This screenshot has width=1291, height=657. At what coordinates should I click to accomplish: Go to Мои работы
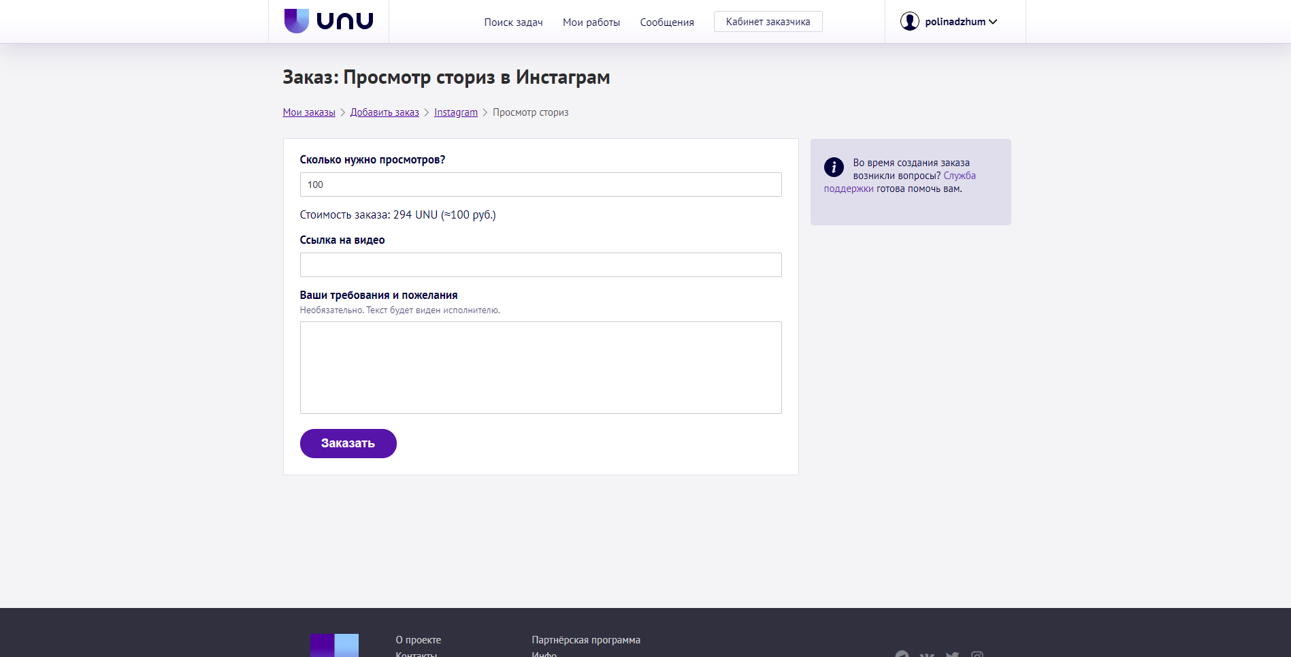tap(591, 22)
